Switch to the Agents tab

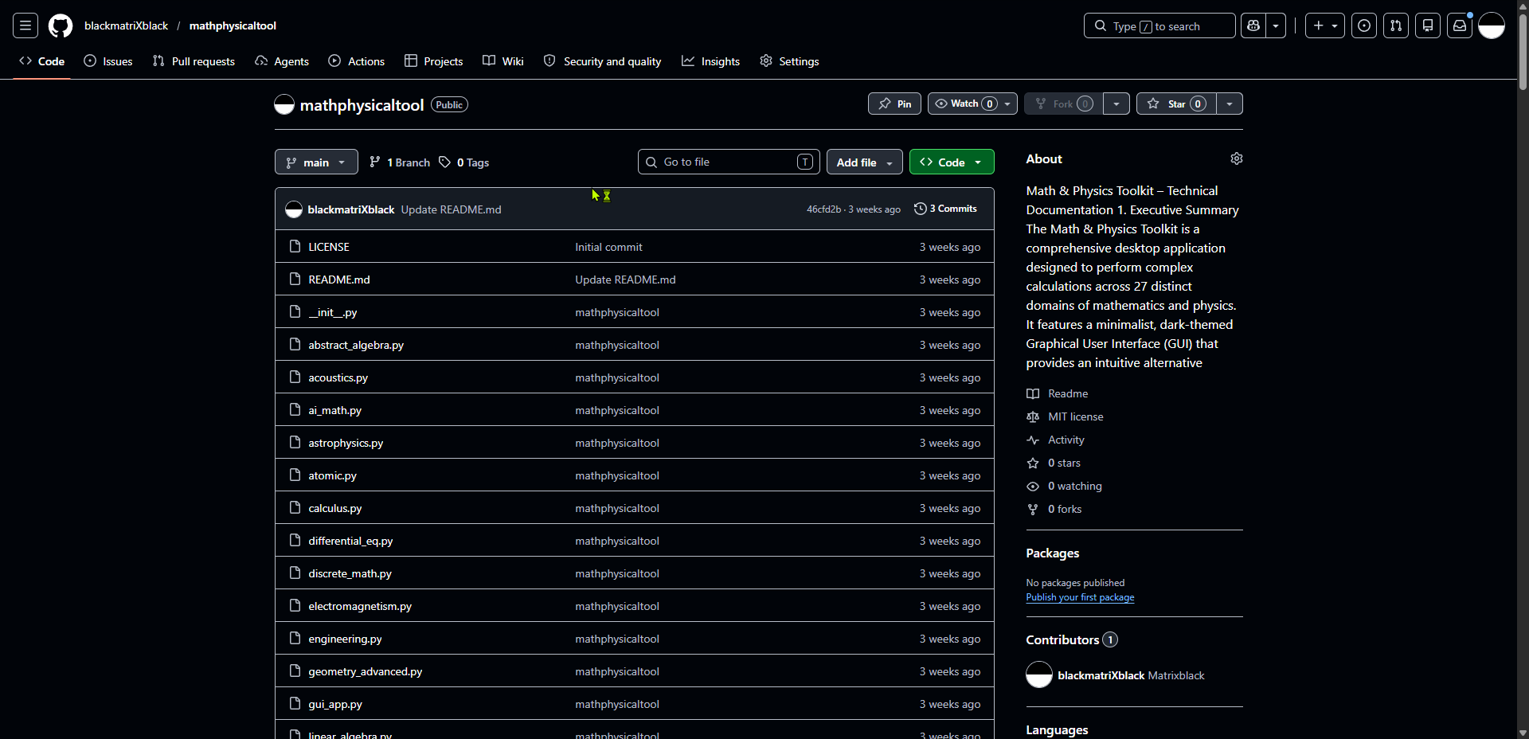click(282, 61)
